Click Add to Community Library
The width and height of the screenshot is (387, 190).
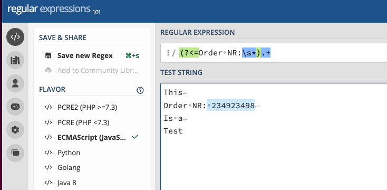point(98,70)
